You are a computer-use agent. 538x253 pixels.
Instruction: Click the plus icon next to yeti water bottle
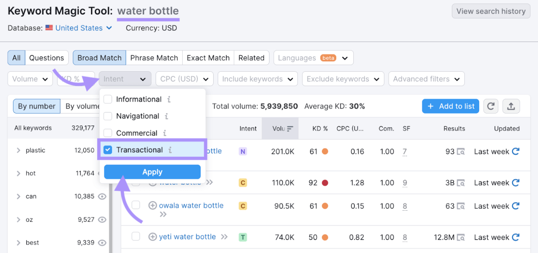click(153, 237)
